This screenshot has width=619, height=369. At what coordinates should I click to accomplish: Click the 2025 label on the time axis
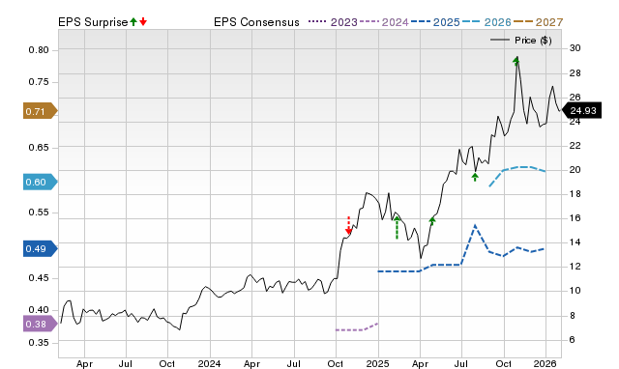(377, 363)
